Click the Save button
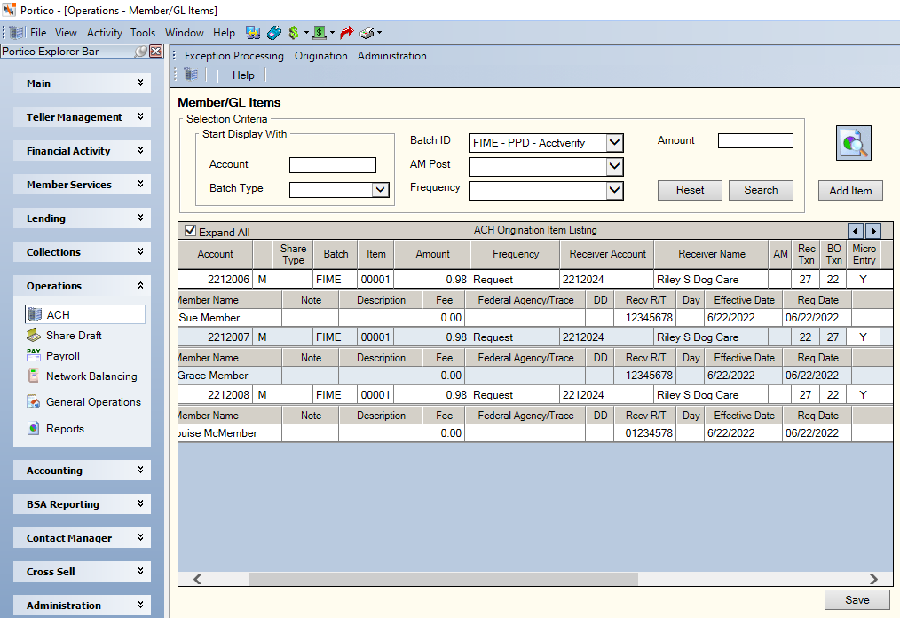The image size is (900, 618). [x=857, y=600]
